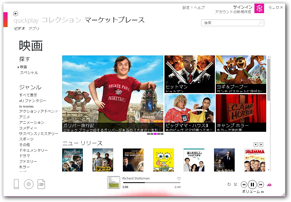The height and width of the screenshot is (202, 291).
Task: Select アニメ genre
Action: [x=25, y=117]
